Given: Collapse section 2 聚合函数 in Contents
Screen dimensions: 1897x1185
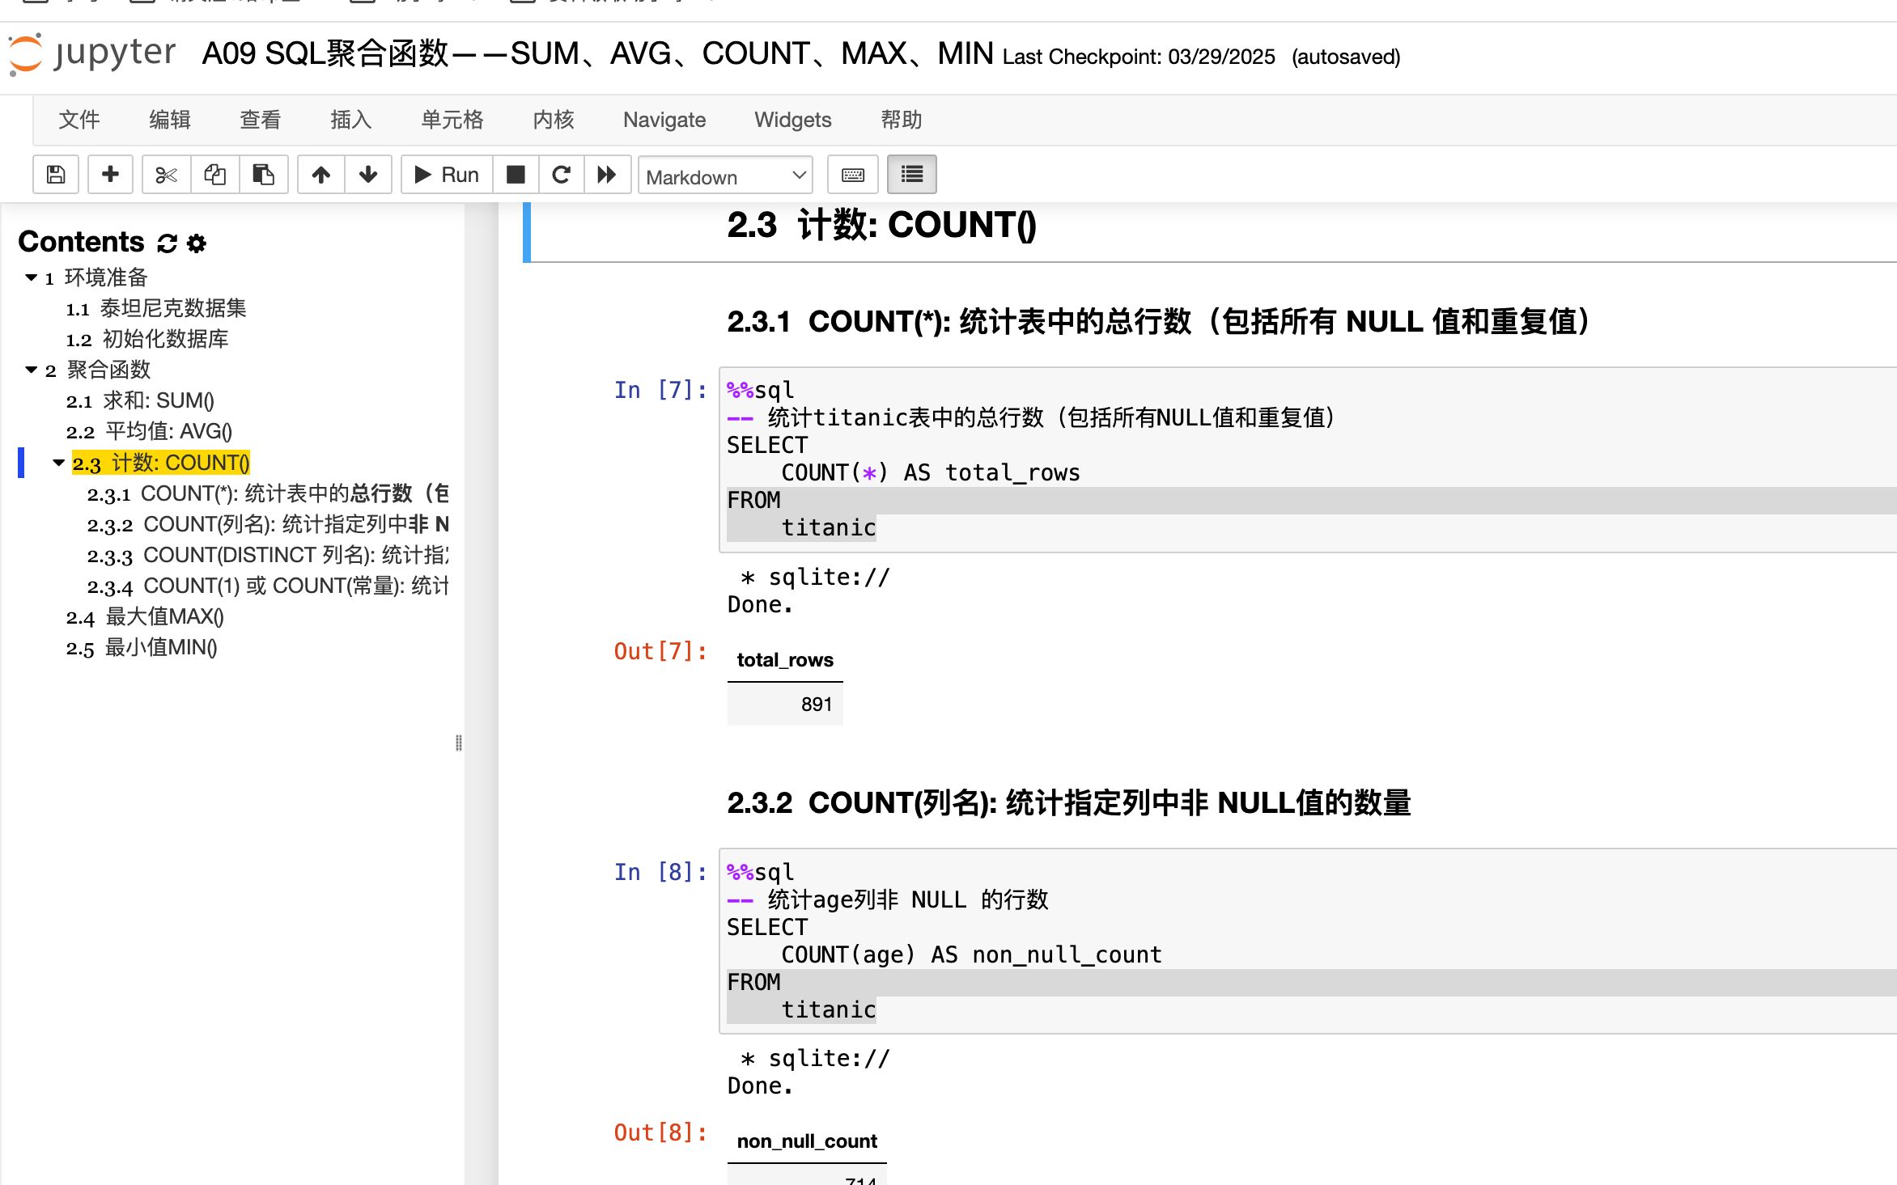Looking at the screenshot, I should tap(30, 370).
